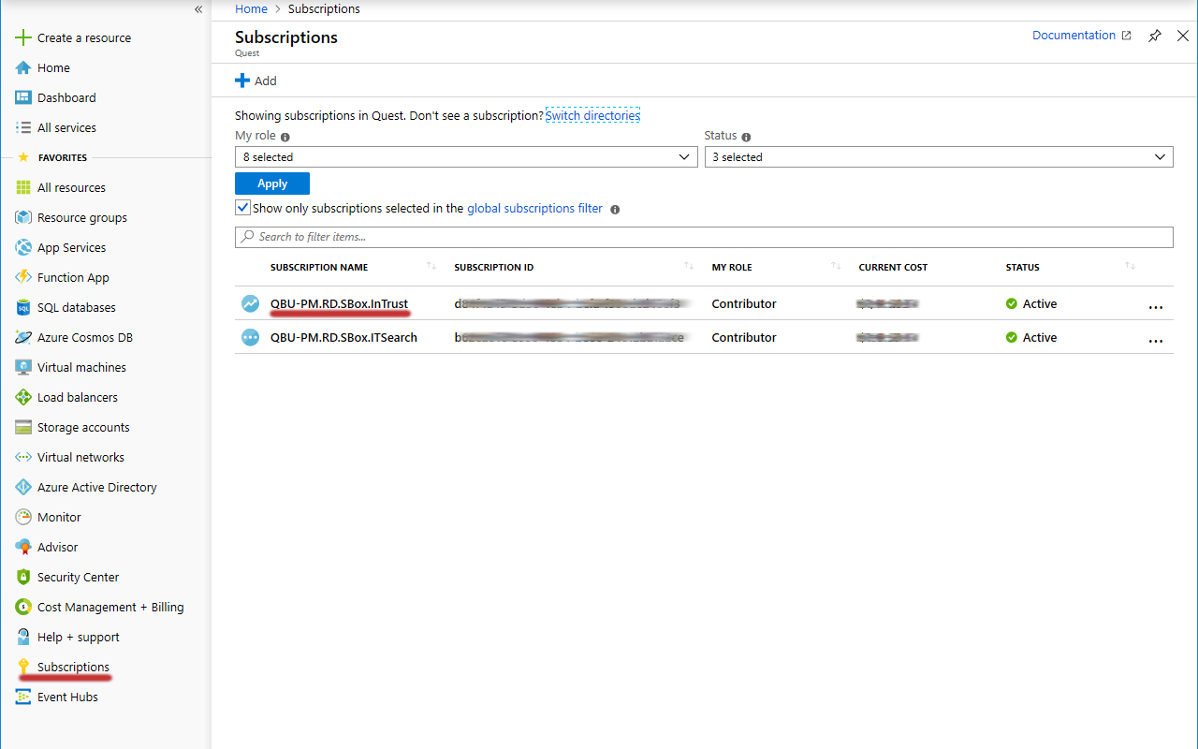Click the Create a resource plus icon

(x=23, y=37)
